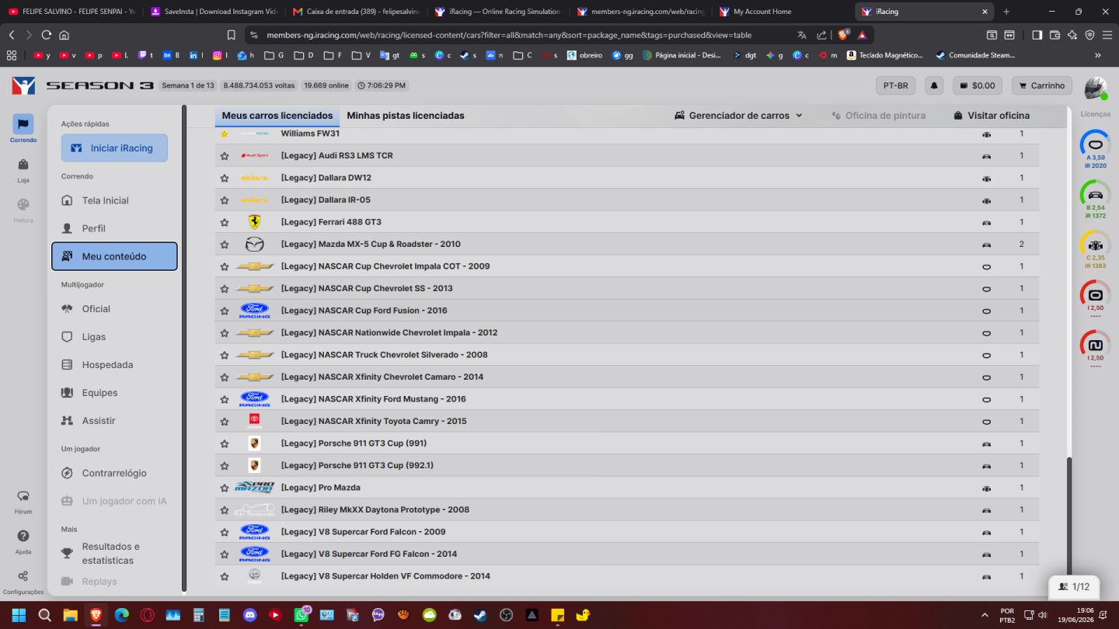Open Discord from the Windows taskbar
1119x629 pixels.
click(x=250, y=615)
